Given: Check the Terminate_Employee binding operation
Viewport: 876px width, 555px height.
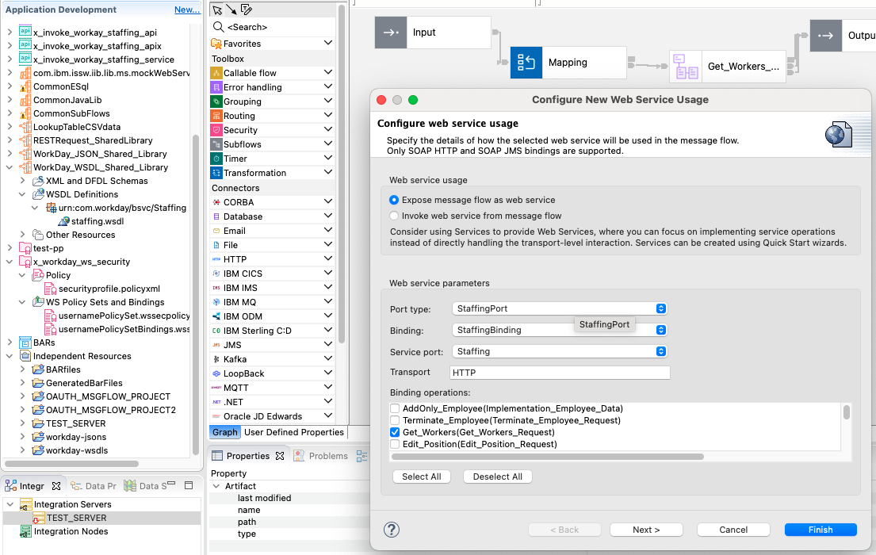Looking at the screenshot, I should 395,420.
